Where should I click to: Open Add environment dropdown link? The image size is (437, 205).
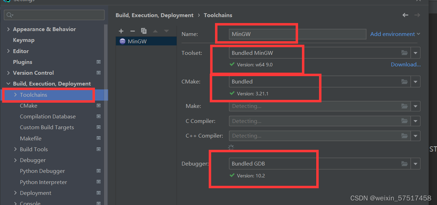(395, 34)
